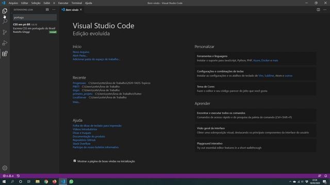Open the Ajuda menu
This screenshot has height=185, width=330.
[88, 3]
